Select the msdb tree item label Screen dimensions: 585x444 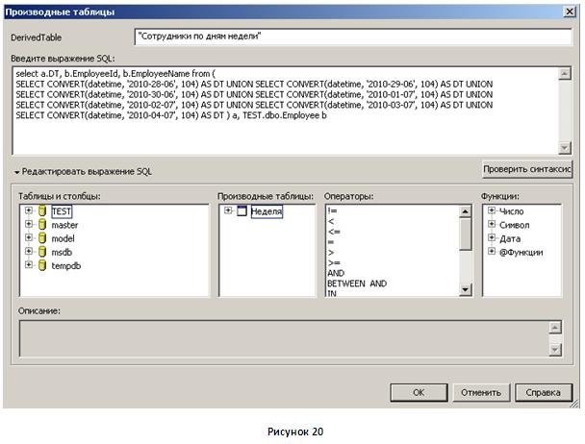(62, 253)
